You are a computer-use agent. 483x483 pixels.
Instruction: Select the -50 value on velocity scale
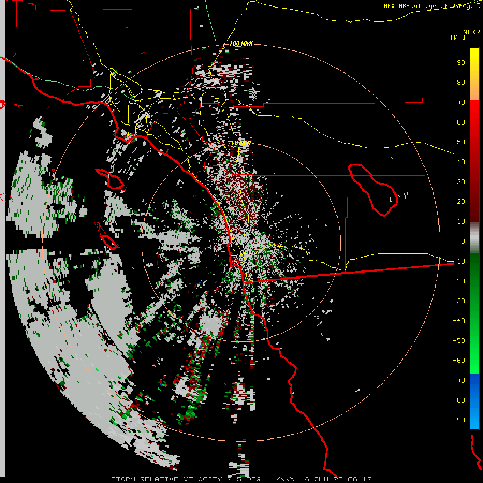459,341
